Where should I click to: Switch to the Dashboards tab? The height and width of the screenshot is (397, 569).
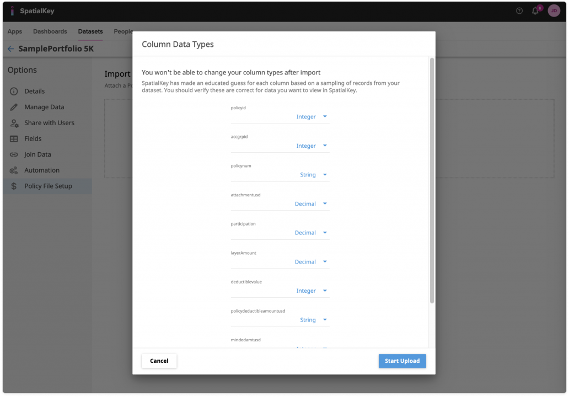click(50, 31)
